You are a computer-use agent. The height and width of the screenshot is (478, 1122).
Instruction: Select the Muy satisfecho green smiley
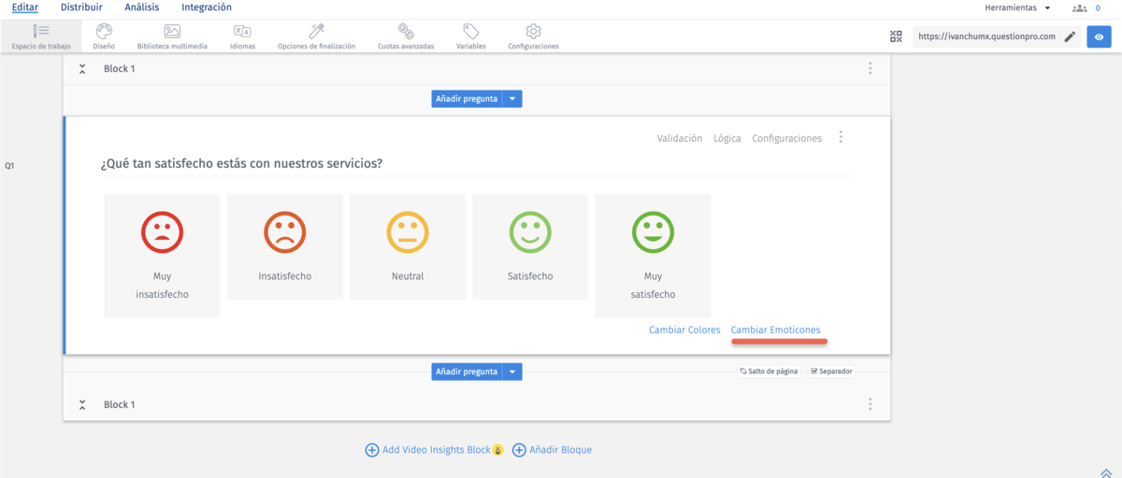(x=653, y=232)
